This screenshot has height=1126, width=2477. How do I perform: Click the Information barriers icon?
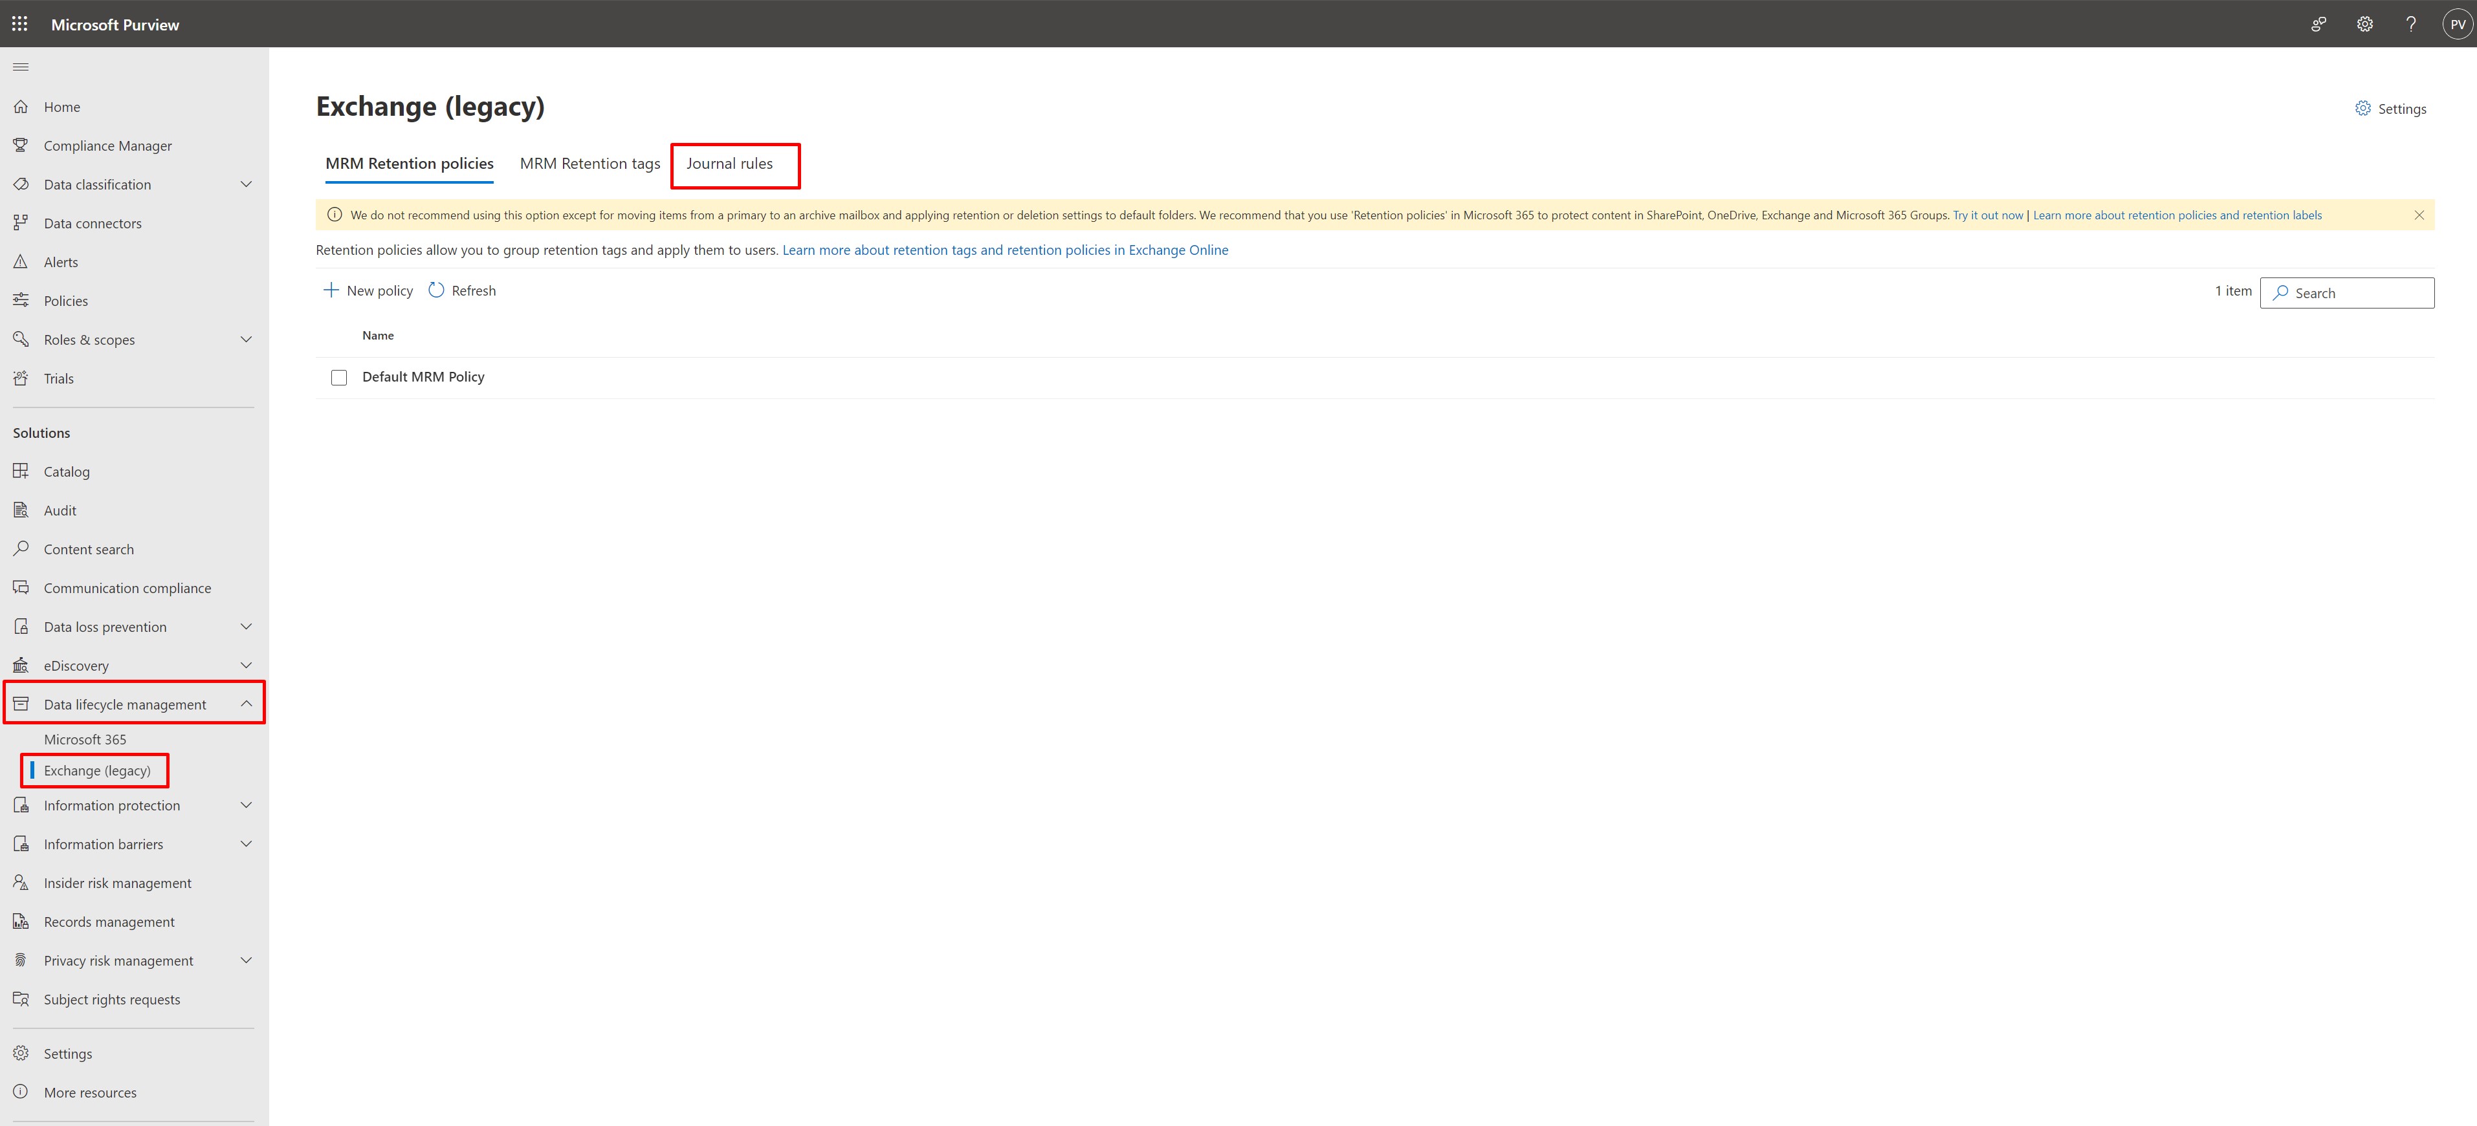tap(21, 843)
